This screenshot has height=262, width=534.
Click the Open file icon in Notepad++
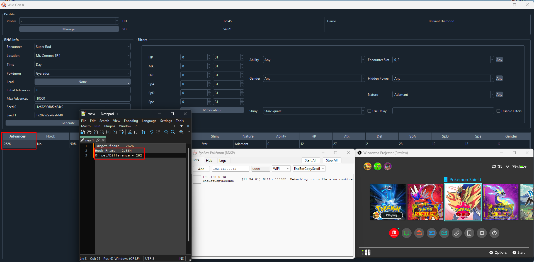[x=89, y=132]
